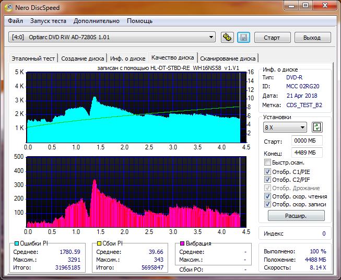Switch to the Эталонный тест tab
Image resolution: width=341 pixels, height=280 pixels.
[33, 59]
